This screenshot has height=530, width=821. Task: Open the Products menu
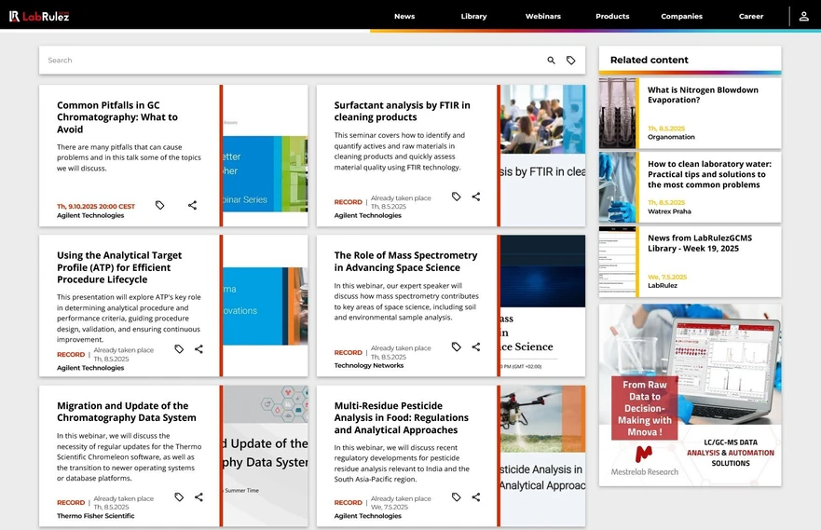612,16
